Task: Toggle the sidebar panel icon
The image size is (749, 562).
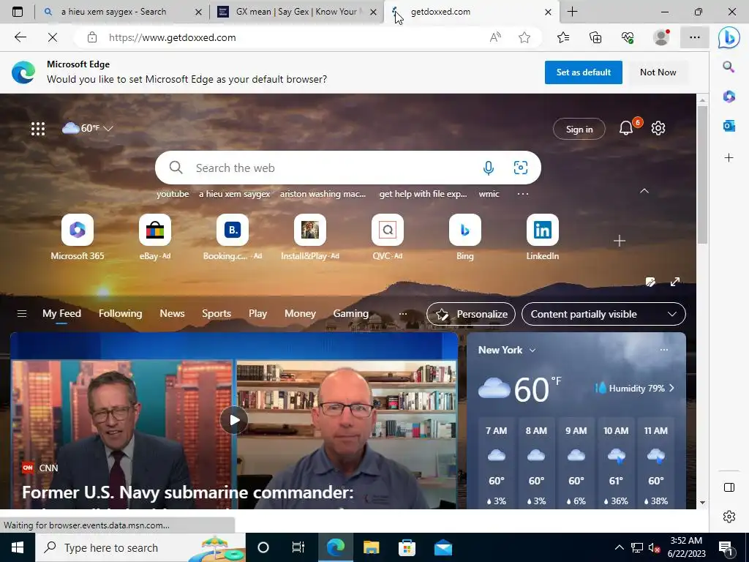Action: coord(729,487)
